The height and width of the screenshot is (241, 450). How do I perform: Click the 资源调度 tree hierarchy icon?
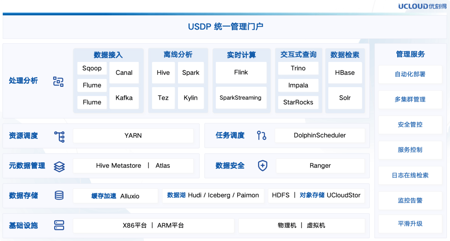pos(59,136)
